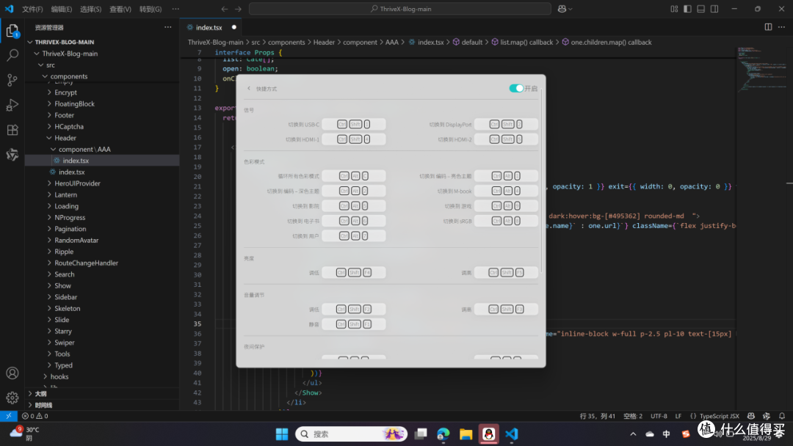Expand the Encrypt folder
Viewport: 793px width, 446px height.
(66, 92)
